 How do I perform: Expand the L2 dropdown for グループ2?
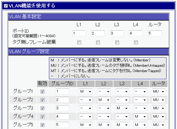tap(104, 100)
